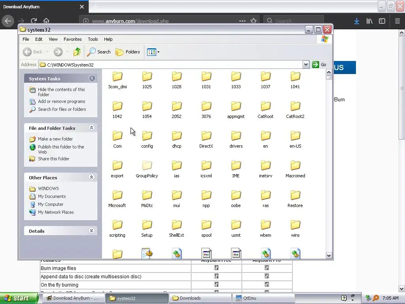Click the Explorer scrollbar down arrow

tap(329, 255)
